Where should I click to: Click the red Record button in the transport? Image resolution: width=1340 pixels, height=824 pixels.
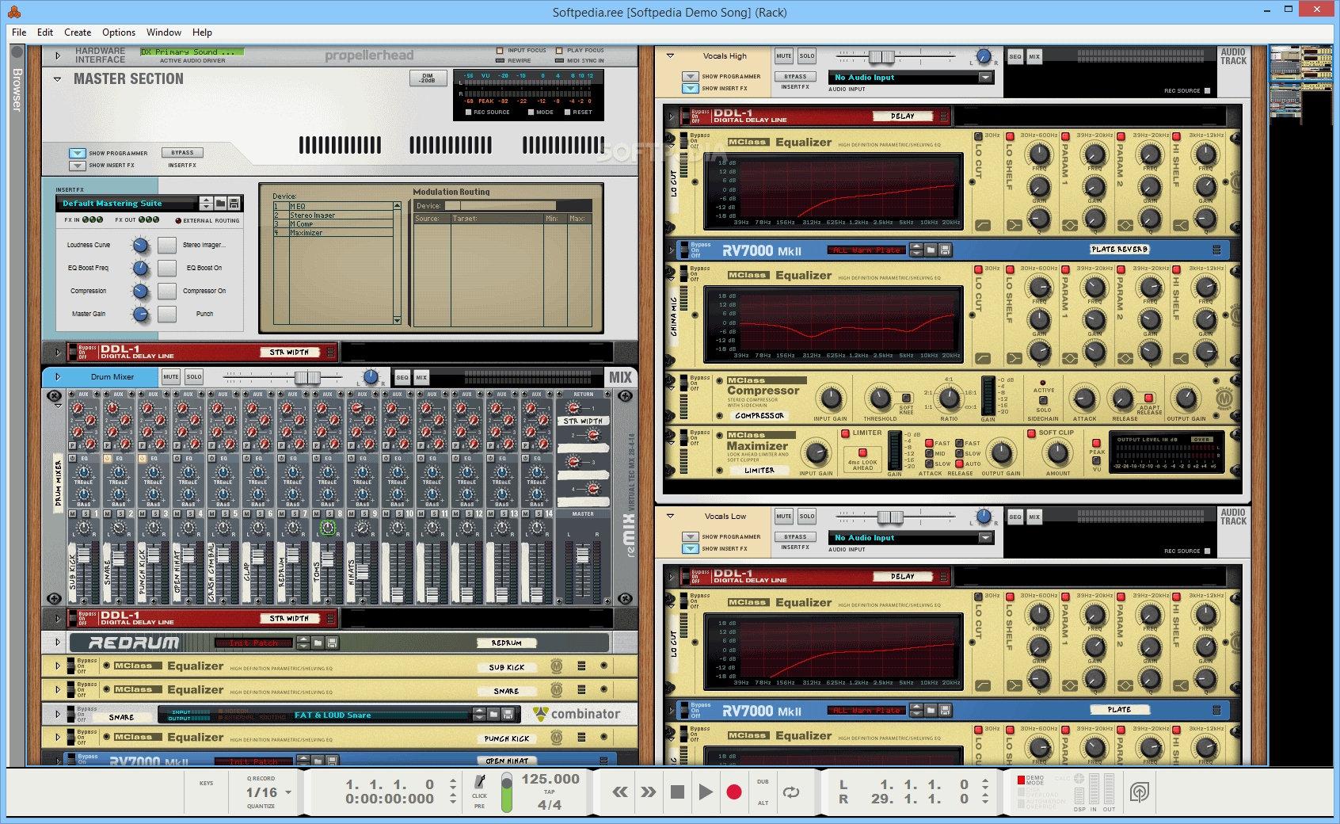click(x=734, y=792)
